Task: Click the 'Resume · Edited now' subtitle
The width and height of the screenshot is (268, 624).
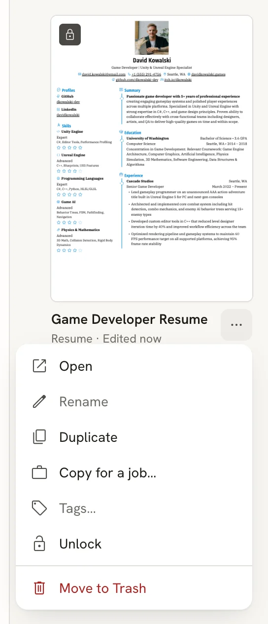Action: [x=106, y=339]
